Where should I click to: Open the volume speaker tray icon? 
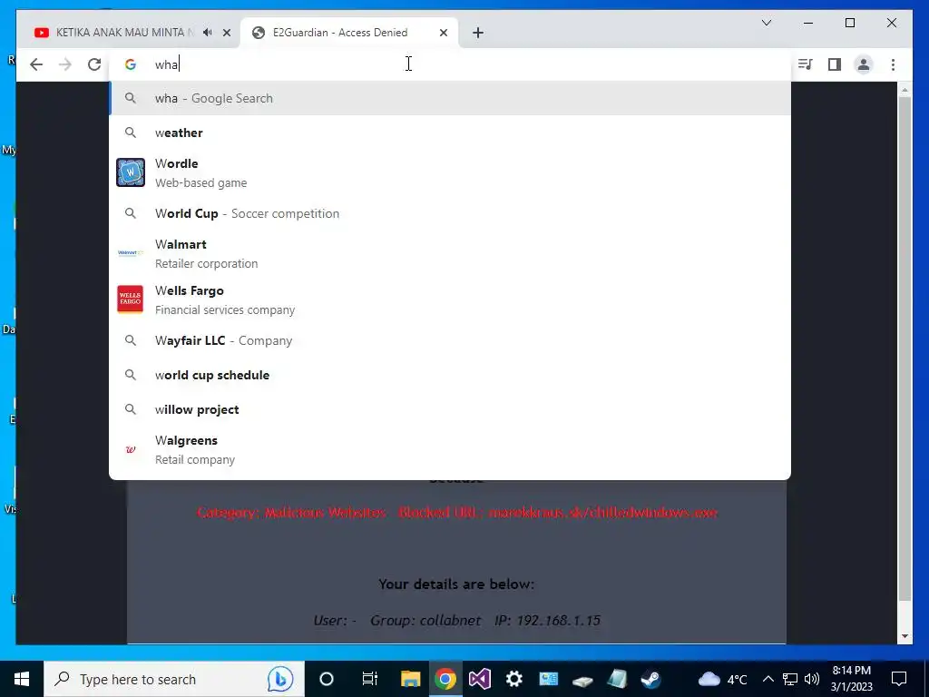click(x=812, y=679)
